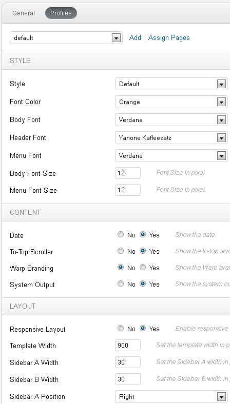230x404 pixels.
Task: Open the Assign Pages link
Action: click(x=169, y=37)
